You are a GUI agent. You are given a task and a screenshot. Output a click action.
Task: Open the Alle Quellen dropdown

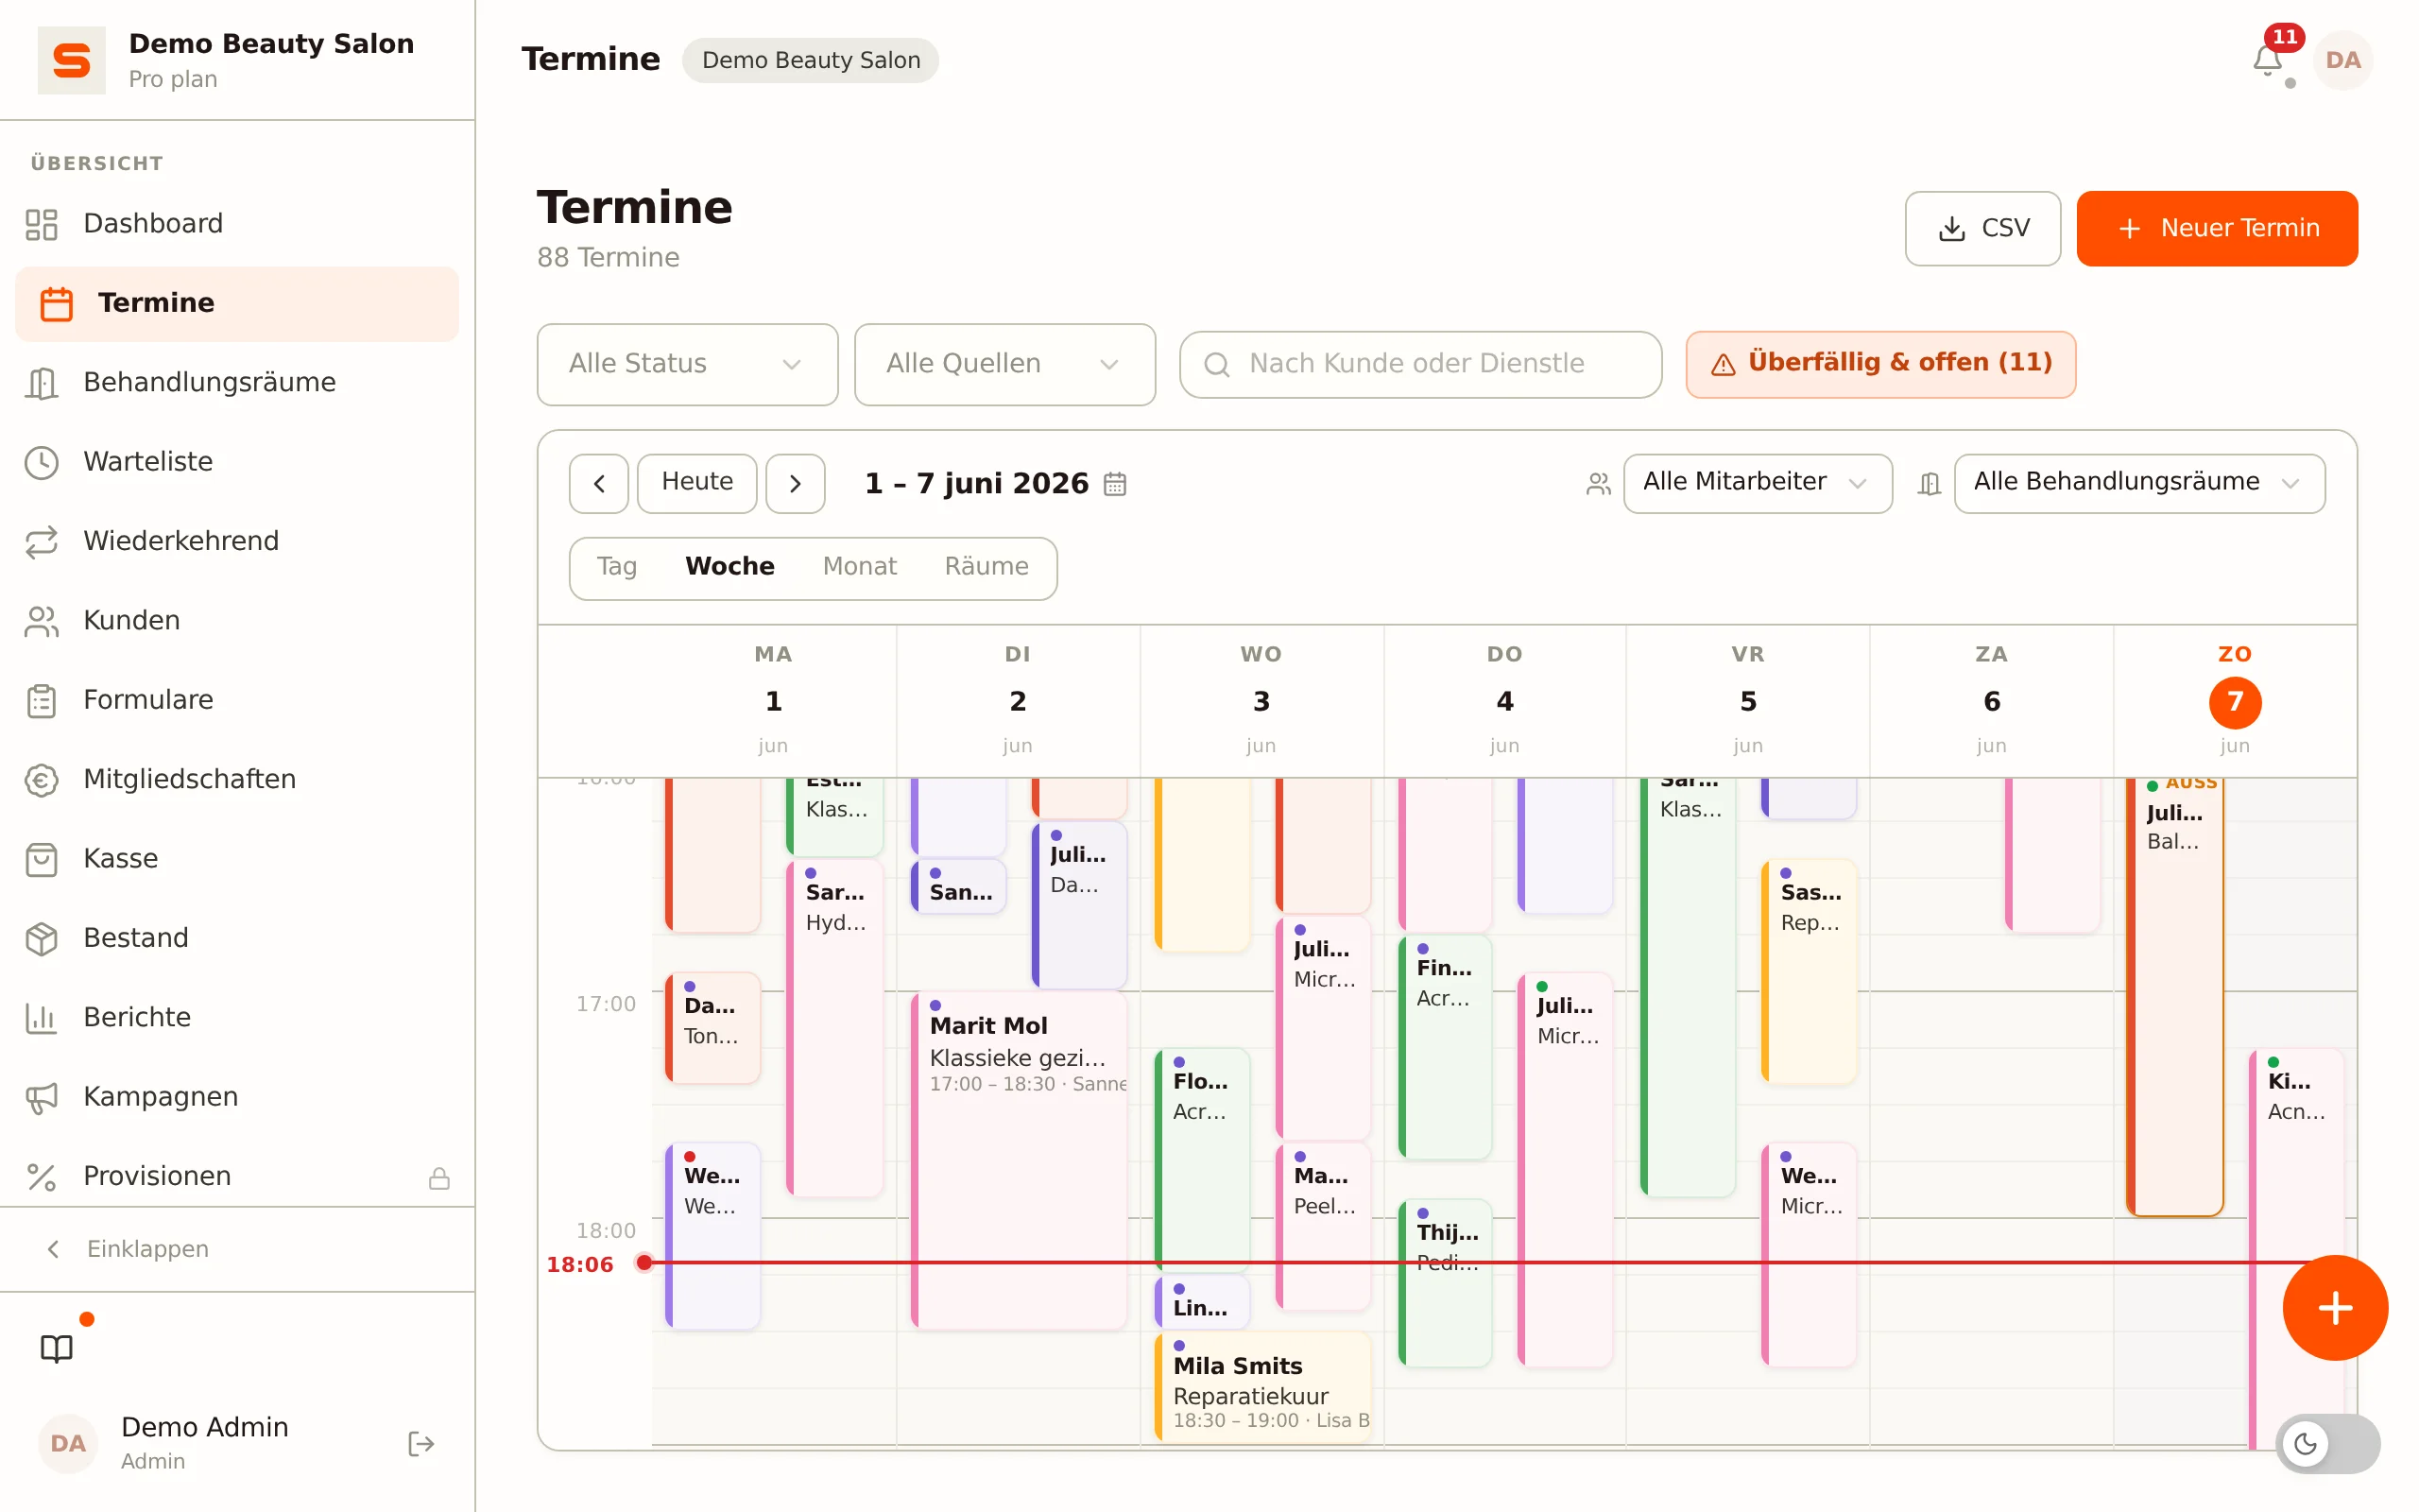(x=1004, y=364)
